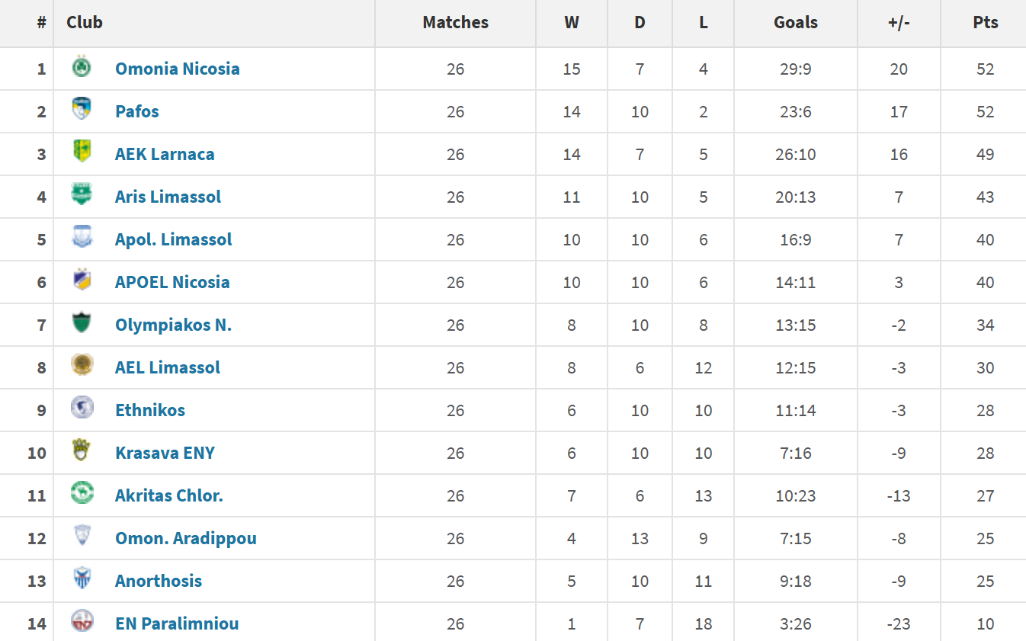
Task: Click the Omonia Nicosia club crest icon
Action: (82, 68)
